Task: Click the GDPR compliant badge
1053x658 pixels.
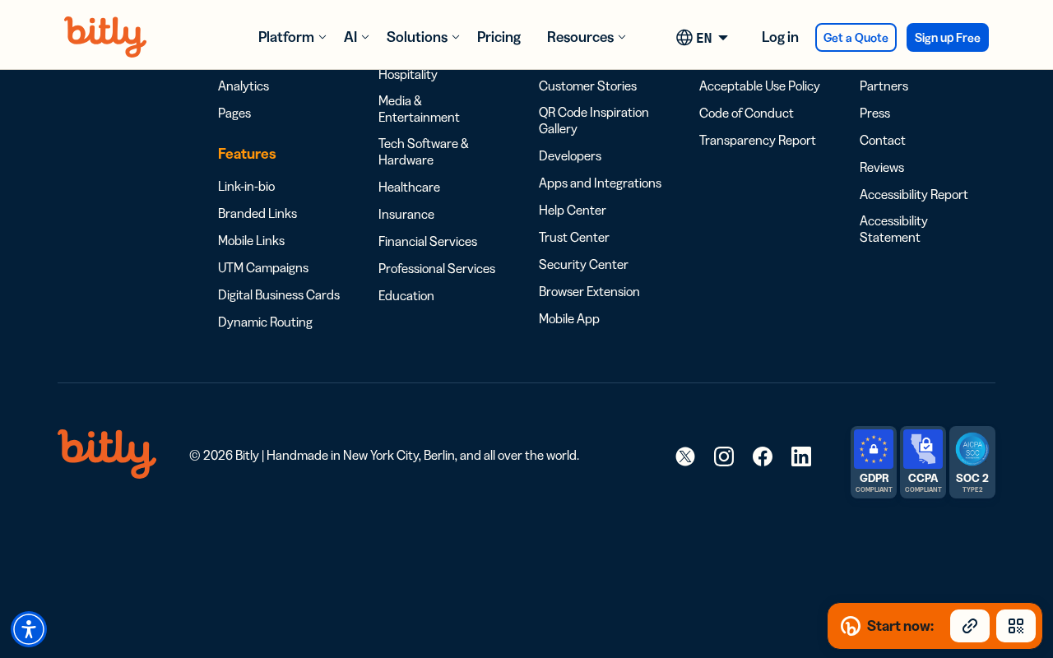Action: tap(874, 462)
